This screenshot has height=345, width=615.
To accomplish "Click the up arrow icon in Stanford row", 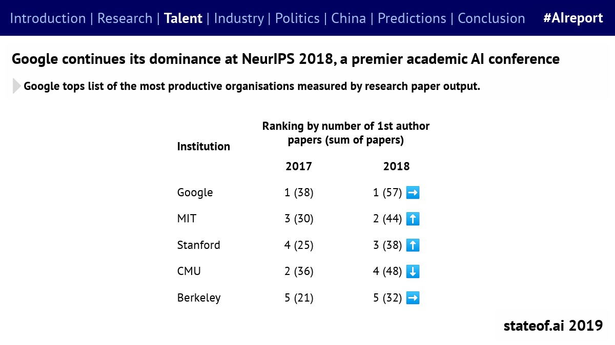I will click(x=413, y=245).
